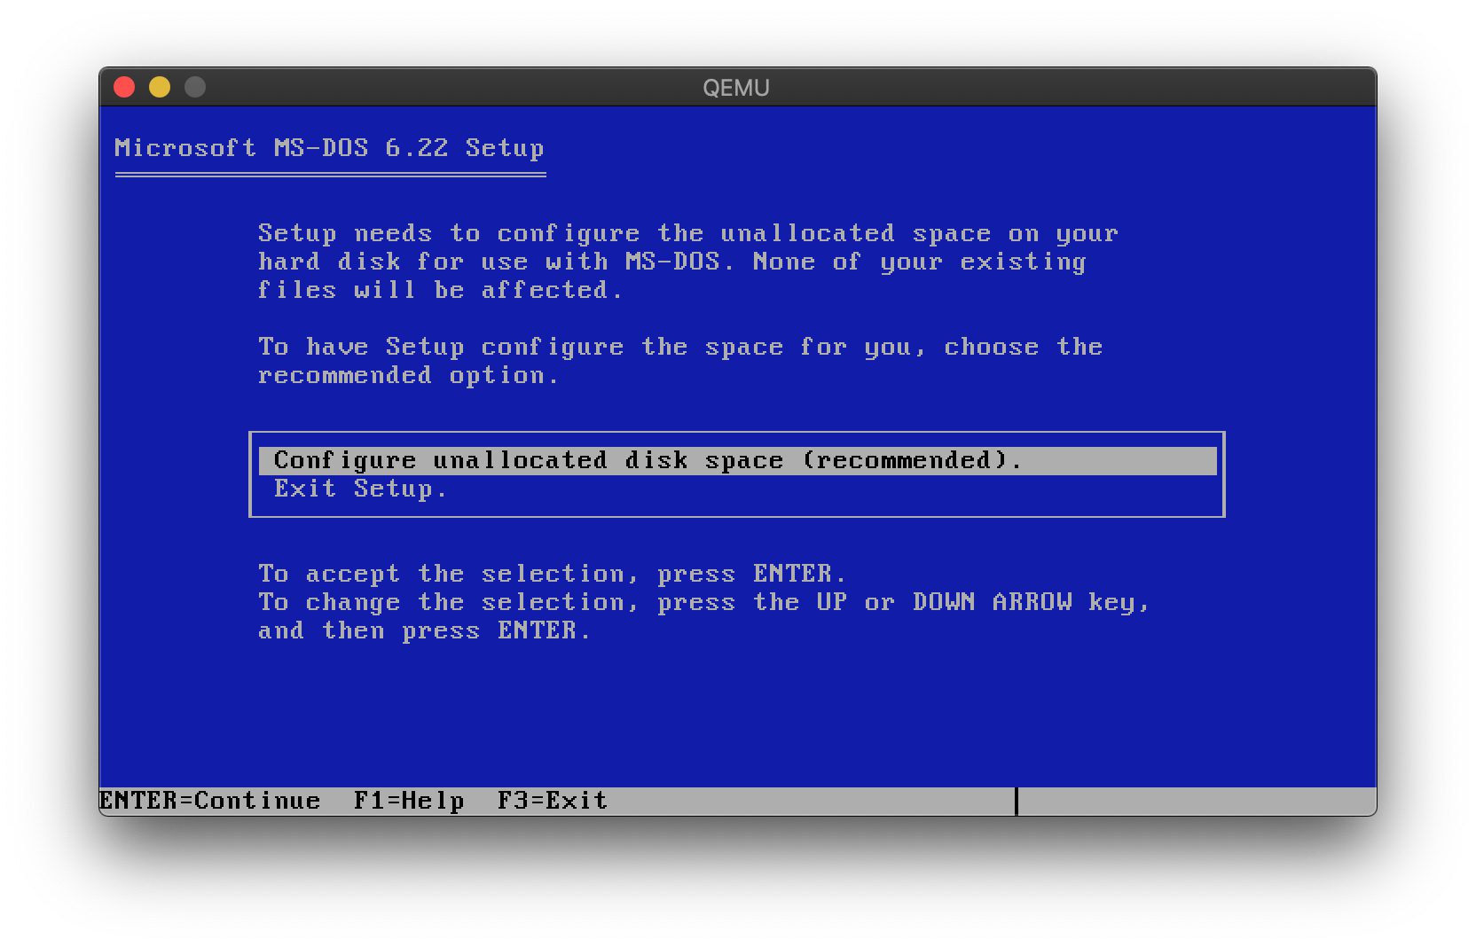This screenshot has width=1476, height=947.
Task: Click the gray disabled zoom window button
Action: tap(195, 87)
